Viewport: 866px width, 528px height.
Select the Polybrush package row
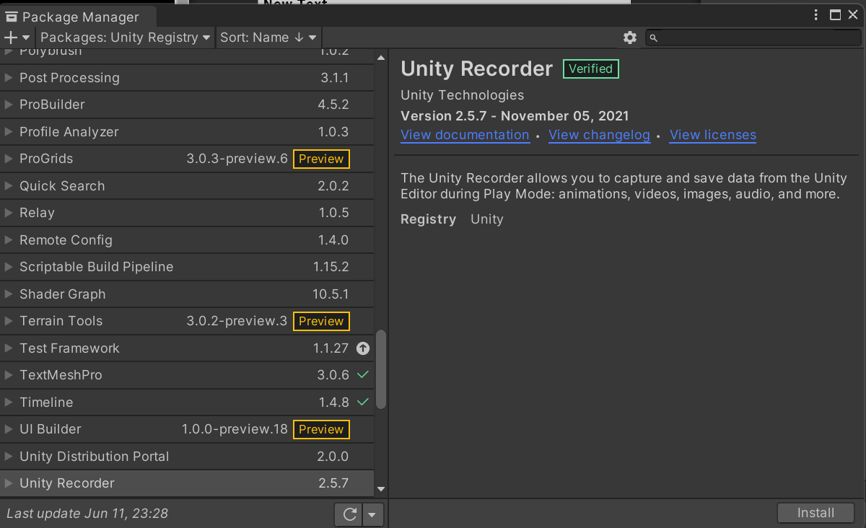point(187,56)
